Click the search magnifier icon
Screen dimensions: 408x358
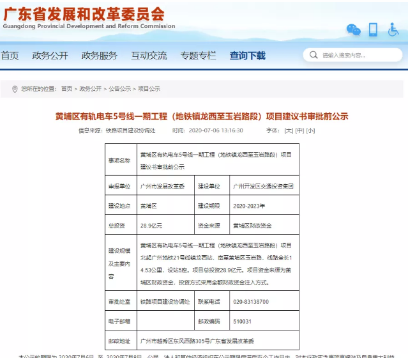point(314,55)
